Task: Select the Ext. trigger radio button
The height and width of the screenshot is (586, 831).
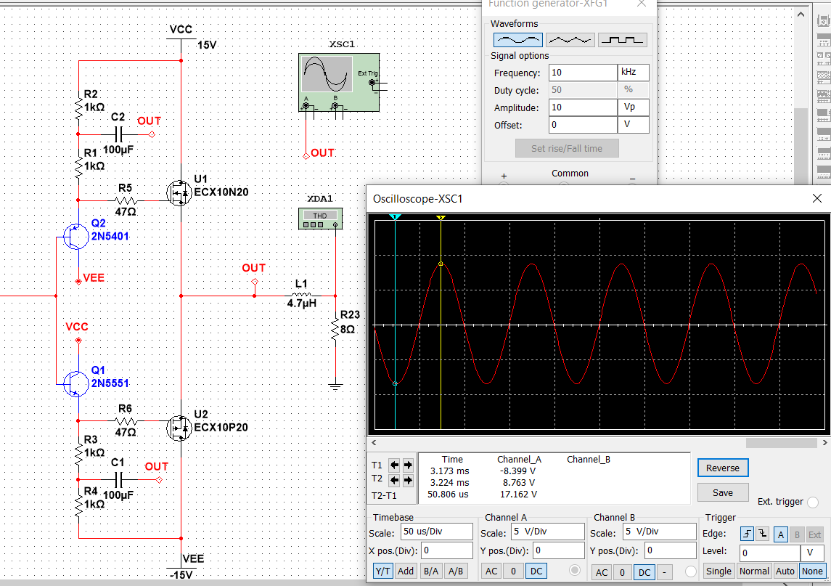Action: coord(813,502)
